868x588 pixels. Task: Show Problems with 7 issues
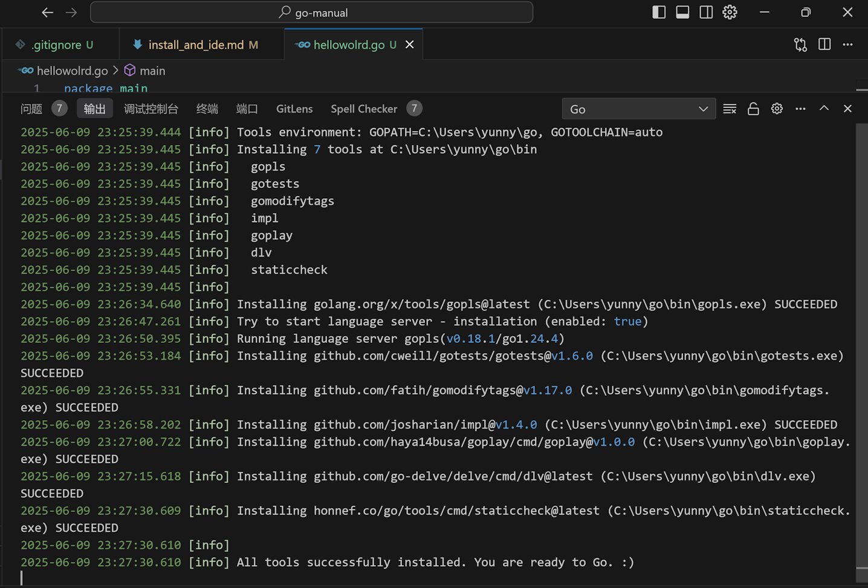pyautogui.click(x=31, y=109)
